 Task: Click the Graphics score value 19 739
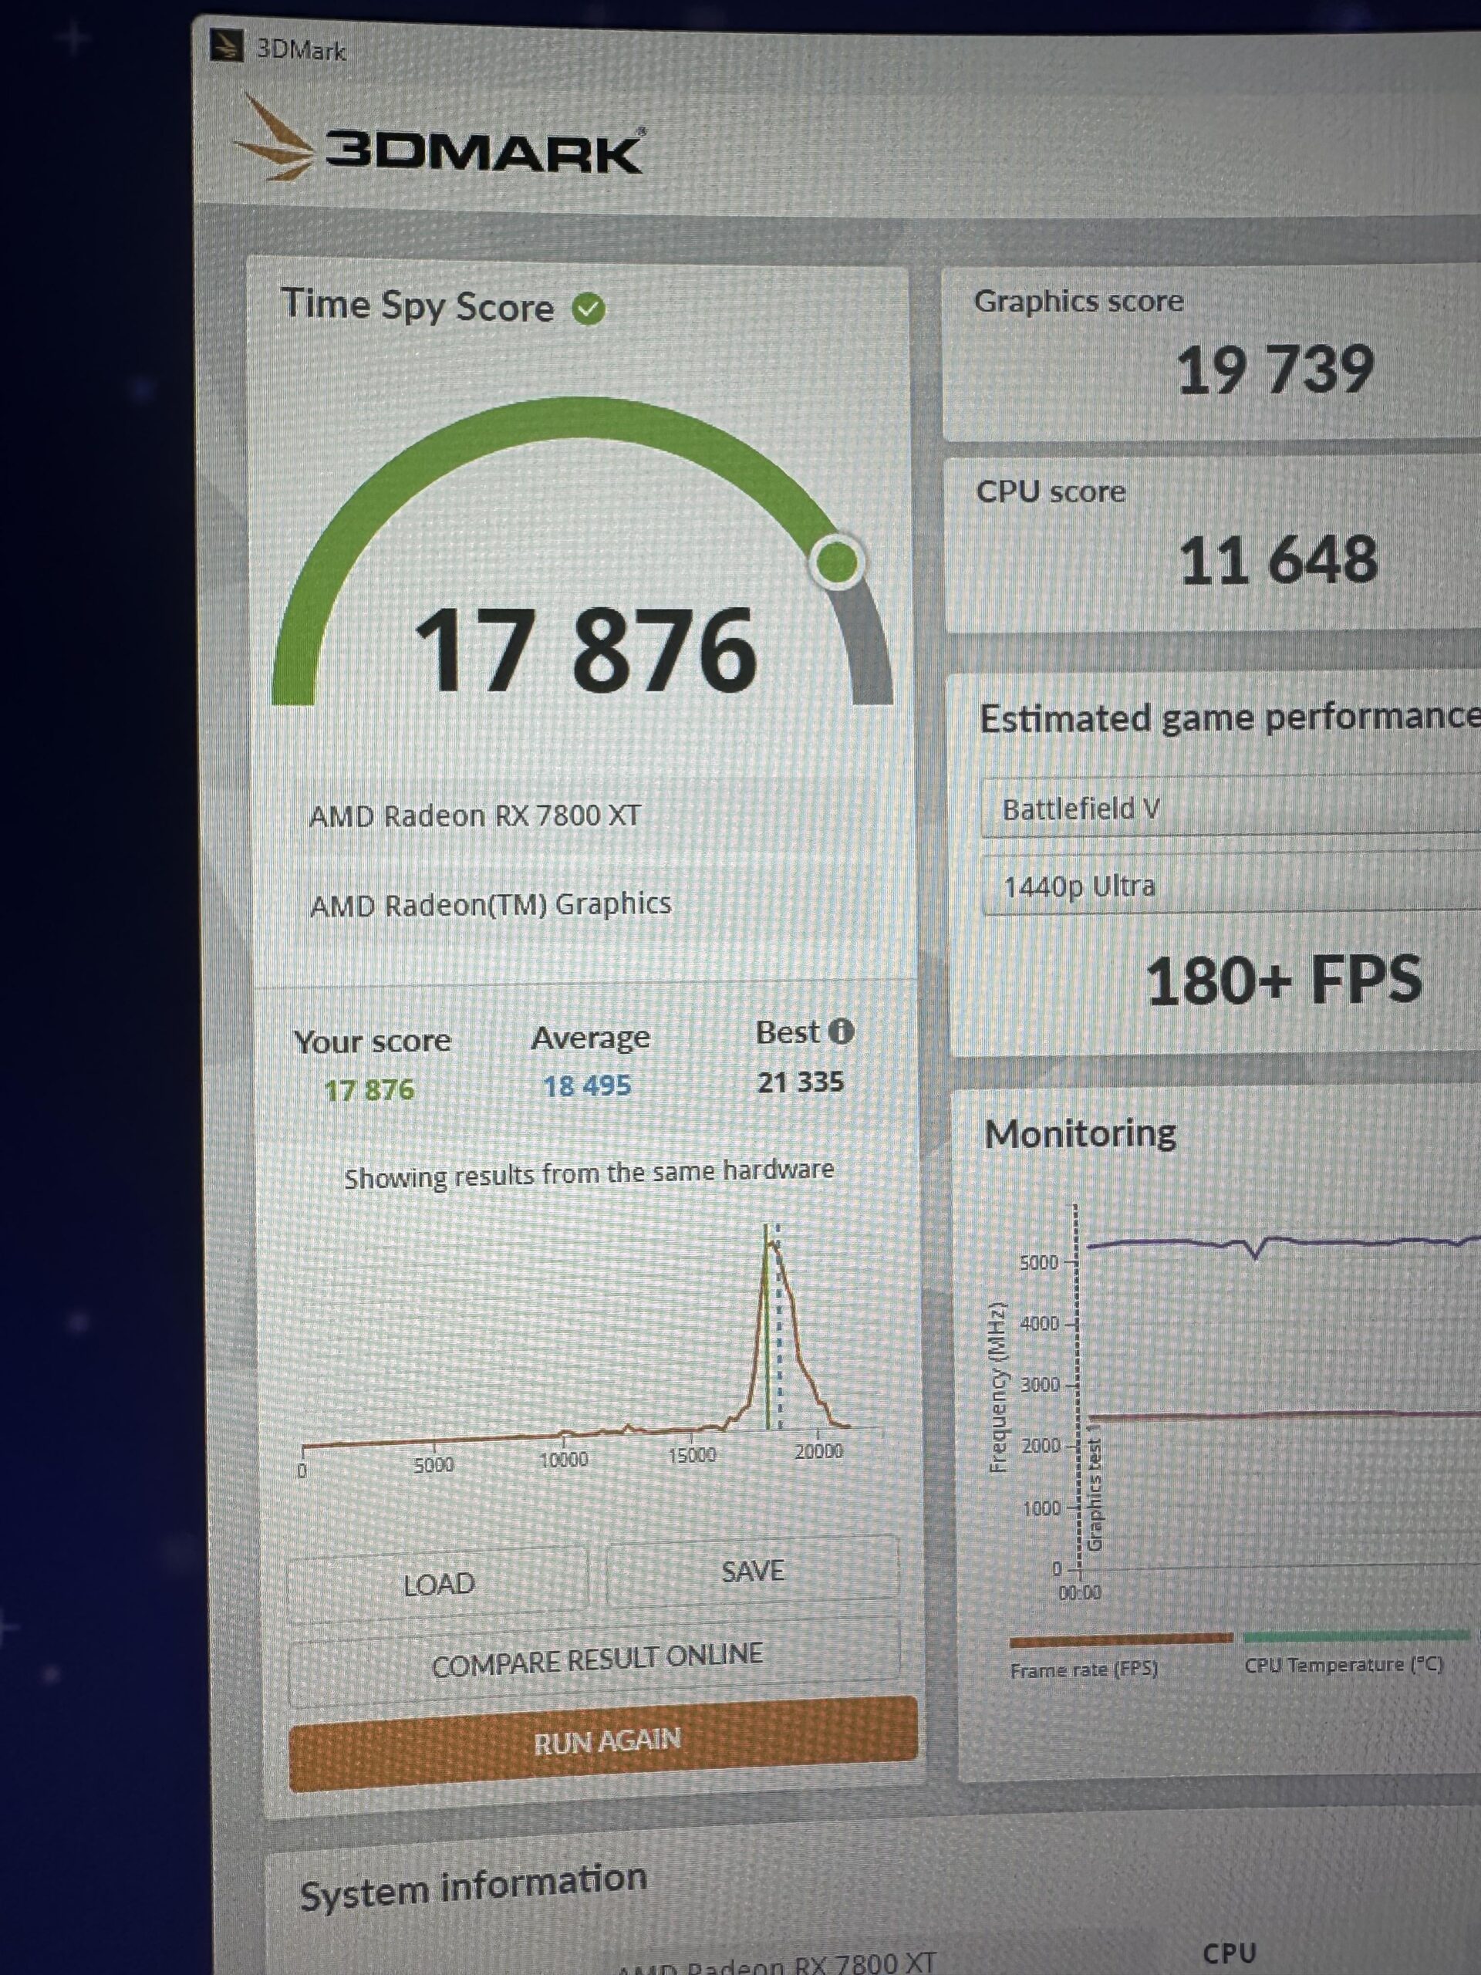[1275, 370]
